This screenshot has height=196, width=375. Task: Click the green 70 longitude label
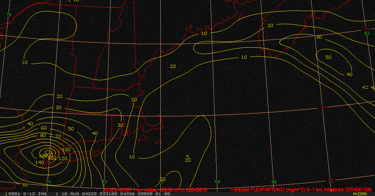[161, 182]
